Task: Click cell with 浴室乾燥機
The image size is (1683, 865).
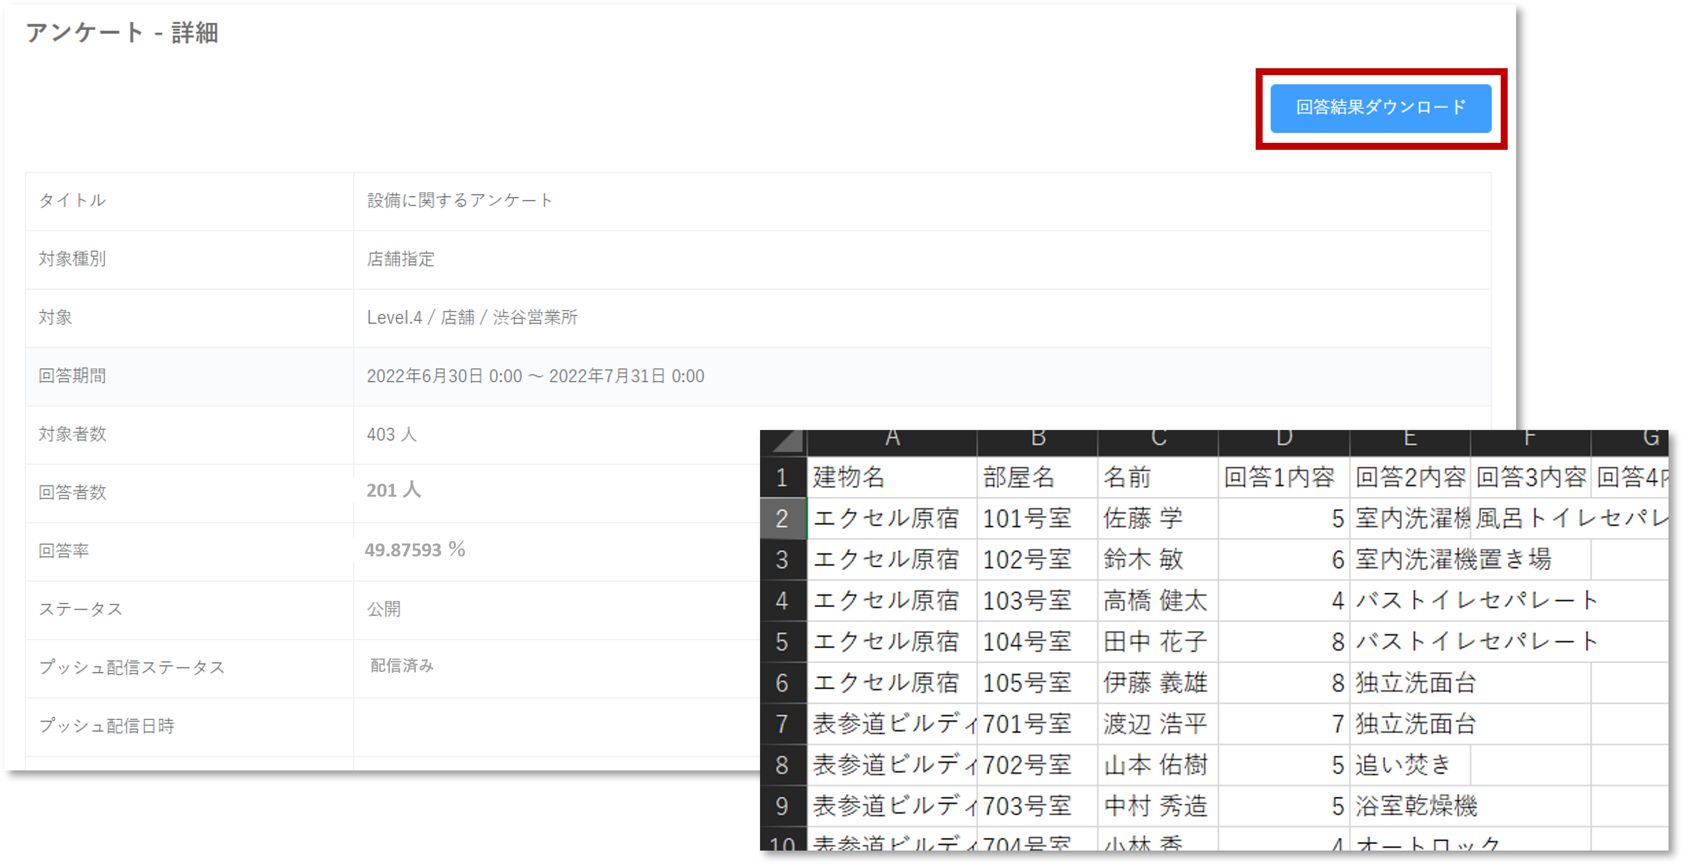Action: pyautogui.click(x=1415, y=806)
